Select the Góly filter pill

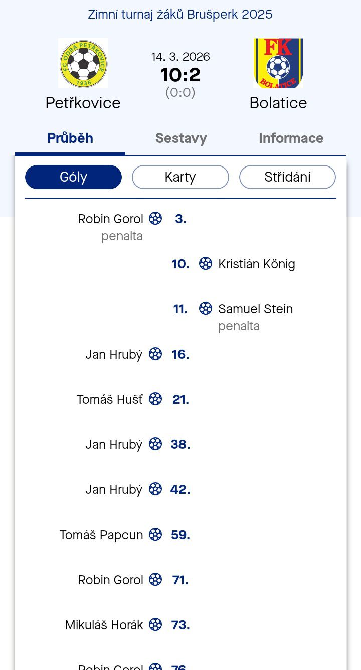point(73,177)
